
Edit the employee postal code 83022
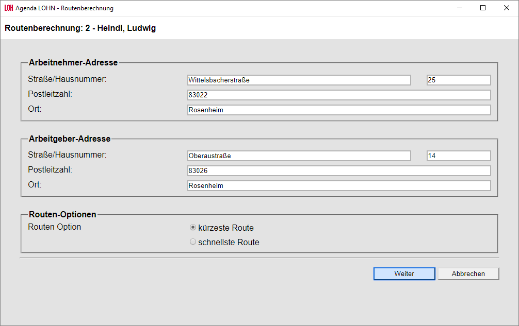(338, 95)
